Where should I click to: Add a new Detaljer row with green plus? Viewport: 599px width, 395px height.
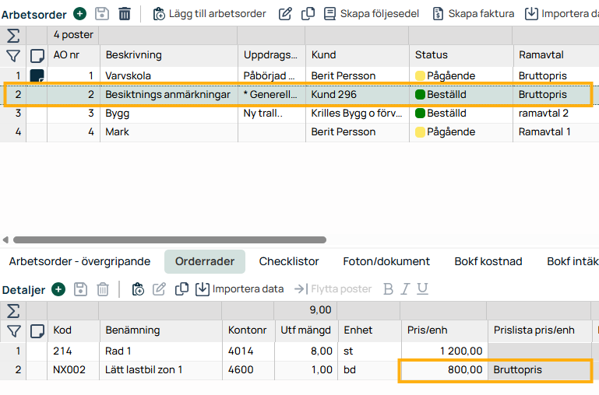coord(58,289)
